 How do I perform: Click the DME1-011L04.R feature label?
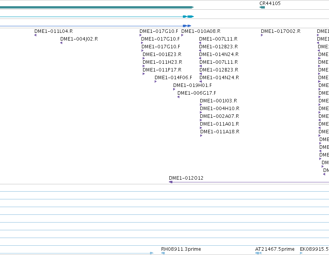53,31
